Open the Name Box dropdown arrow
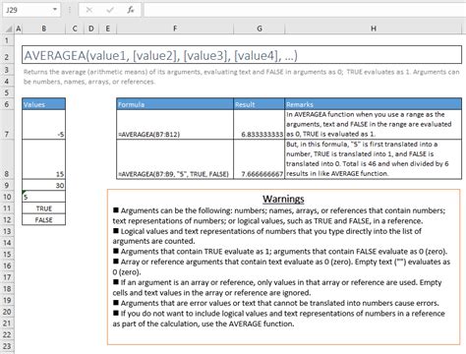Image resolution: width=466 pixels, height=354 pixels. (x=55, y=10)
